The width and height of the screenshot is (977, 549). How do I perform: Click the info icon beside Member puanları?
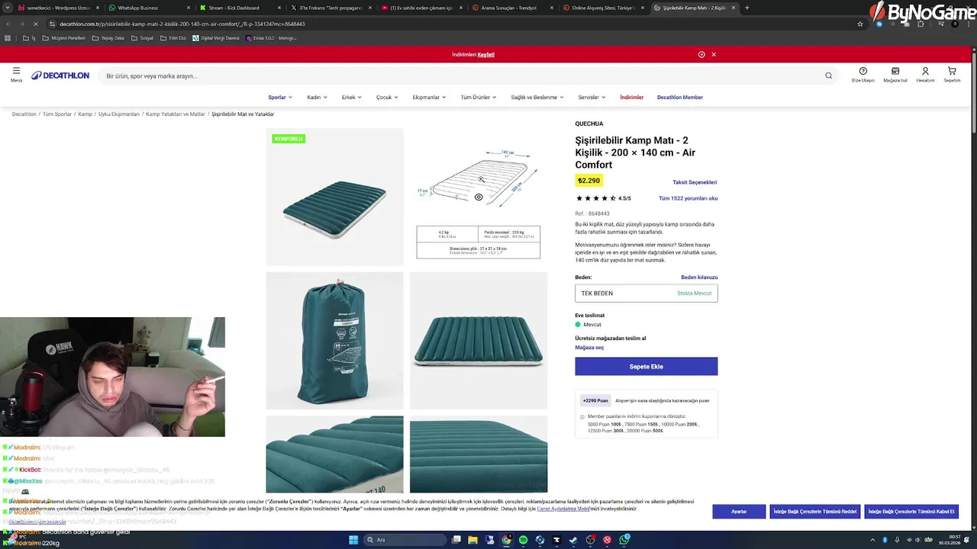pos(582,417)
